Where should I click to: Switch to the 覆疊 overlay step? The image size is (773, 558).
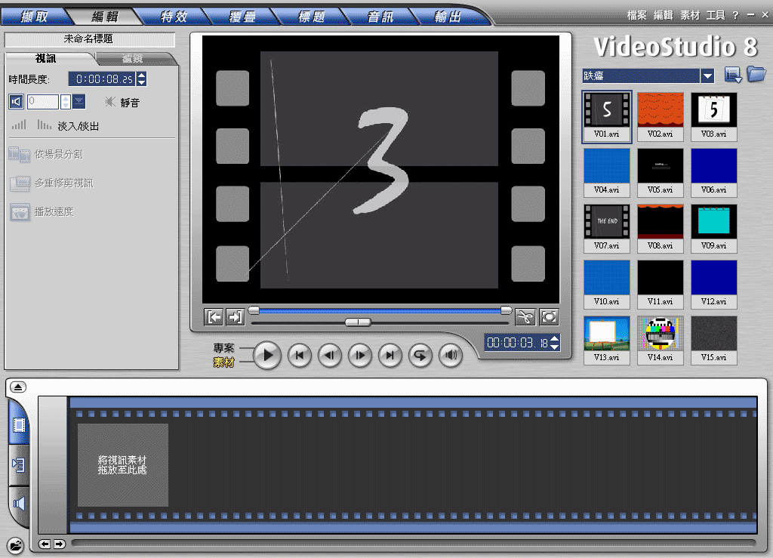tap(242, 17)
